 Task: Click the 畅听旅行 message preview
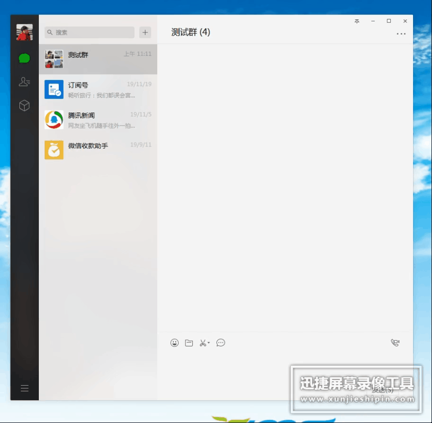(x=101, y=95)
